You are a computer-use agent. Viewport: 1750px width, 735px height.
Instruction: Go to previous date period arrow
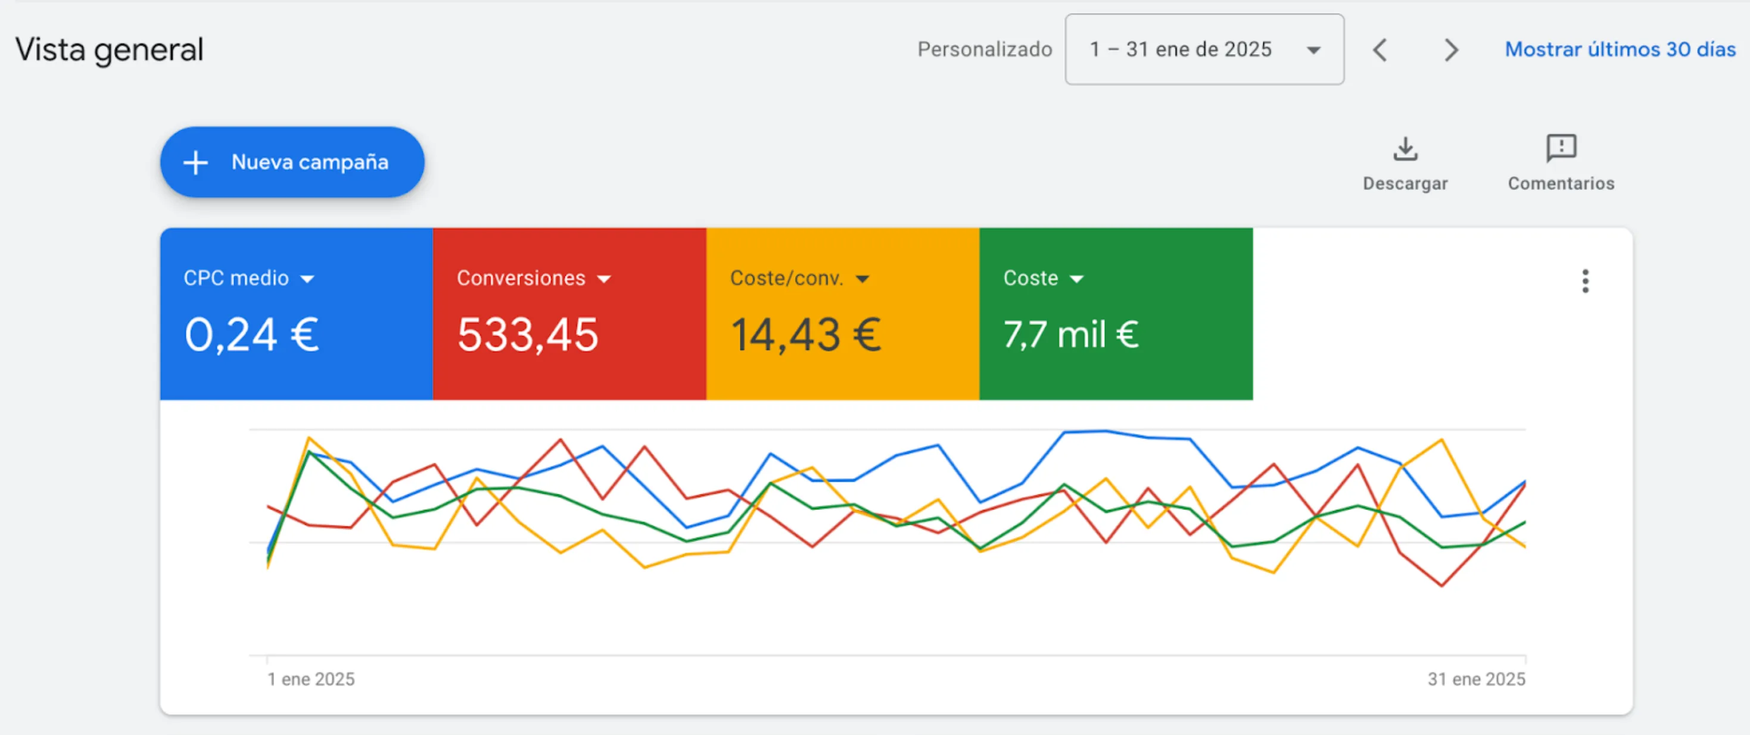(1380, 49)
